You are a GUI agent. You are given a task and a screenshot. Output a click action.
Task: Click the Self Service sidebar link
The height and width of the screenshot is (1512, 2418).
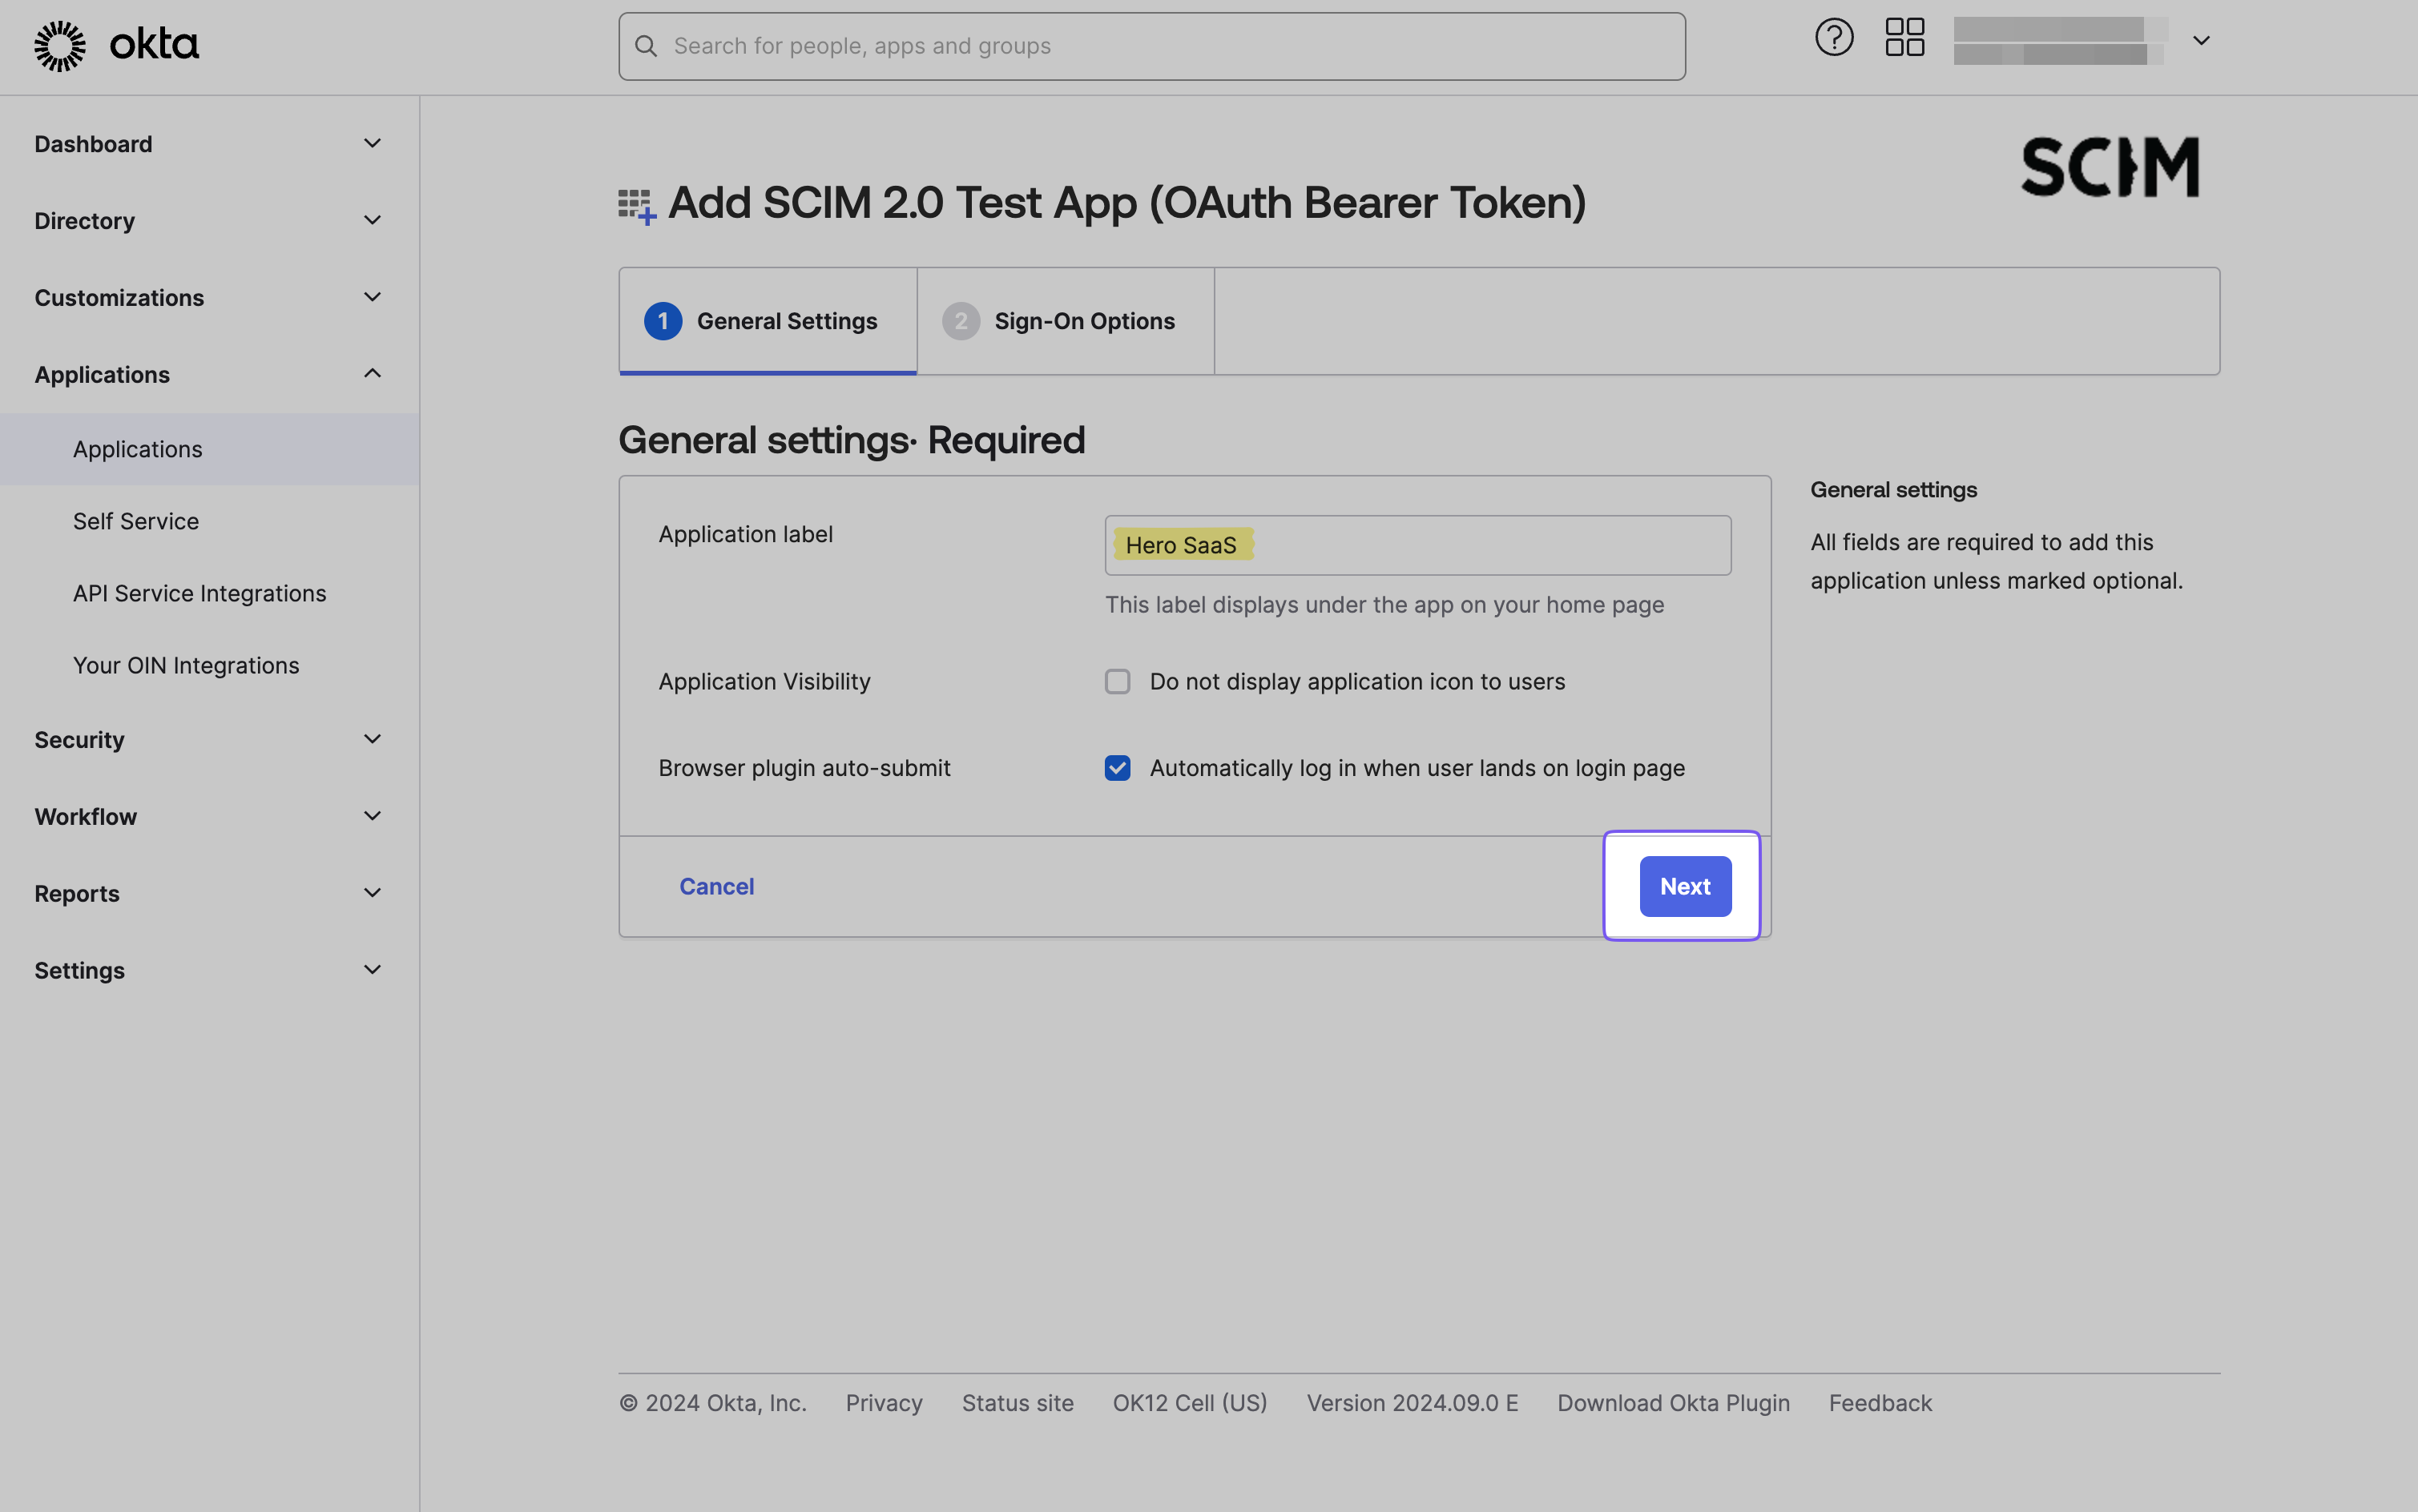[x=136, y=521]
